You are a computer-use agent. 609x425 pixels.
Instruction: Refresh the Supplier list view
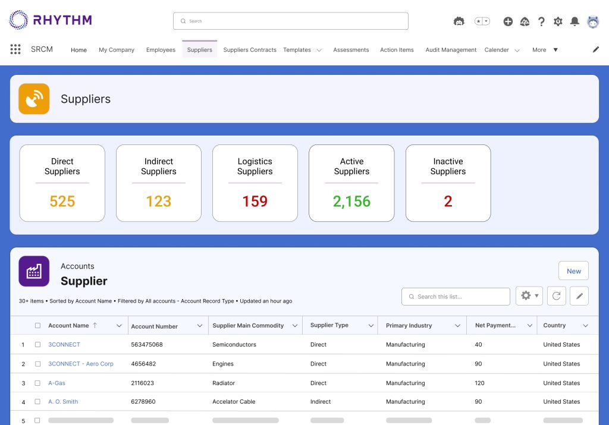point(556,295)
